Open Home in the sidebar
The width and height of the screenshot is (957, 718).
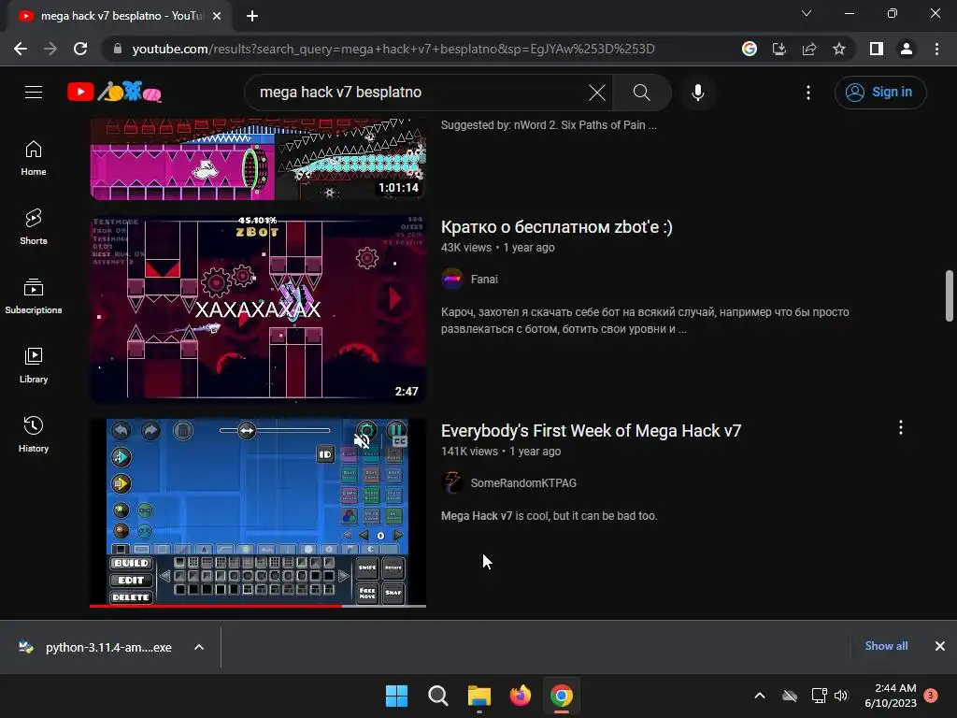[x=34, y=158]
